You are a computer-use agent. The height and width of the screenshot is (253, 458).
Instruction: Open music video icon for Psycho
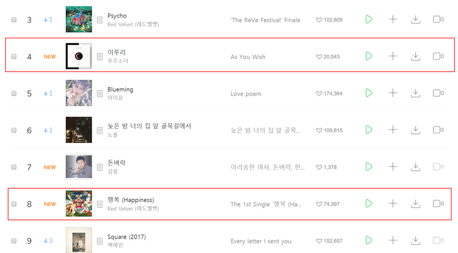tap(437, 19)
